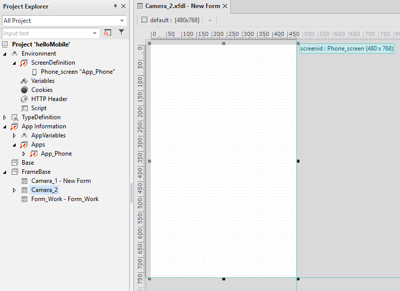Click the form's bottom-center resize handle

click(224, 279)
